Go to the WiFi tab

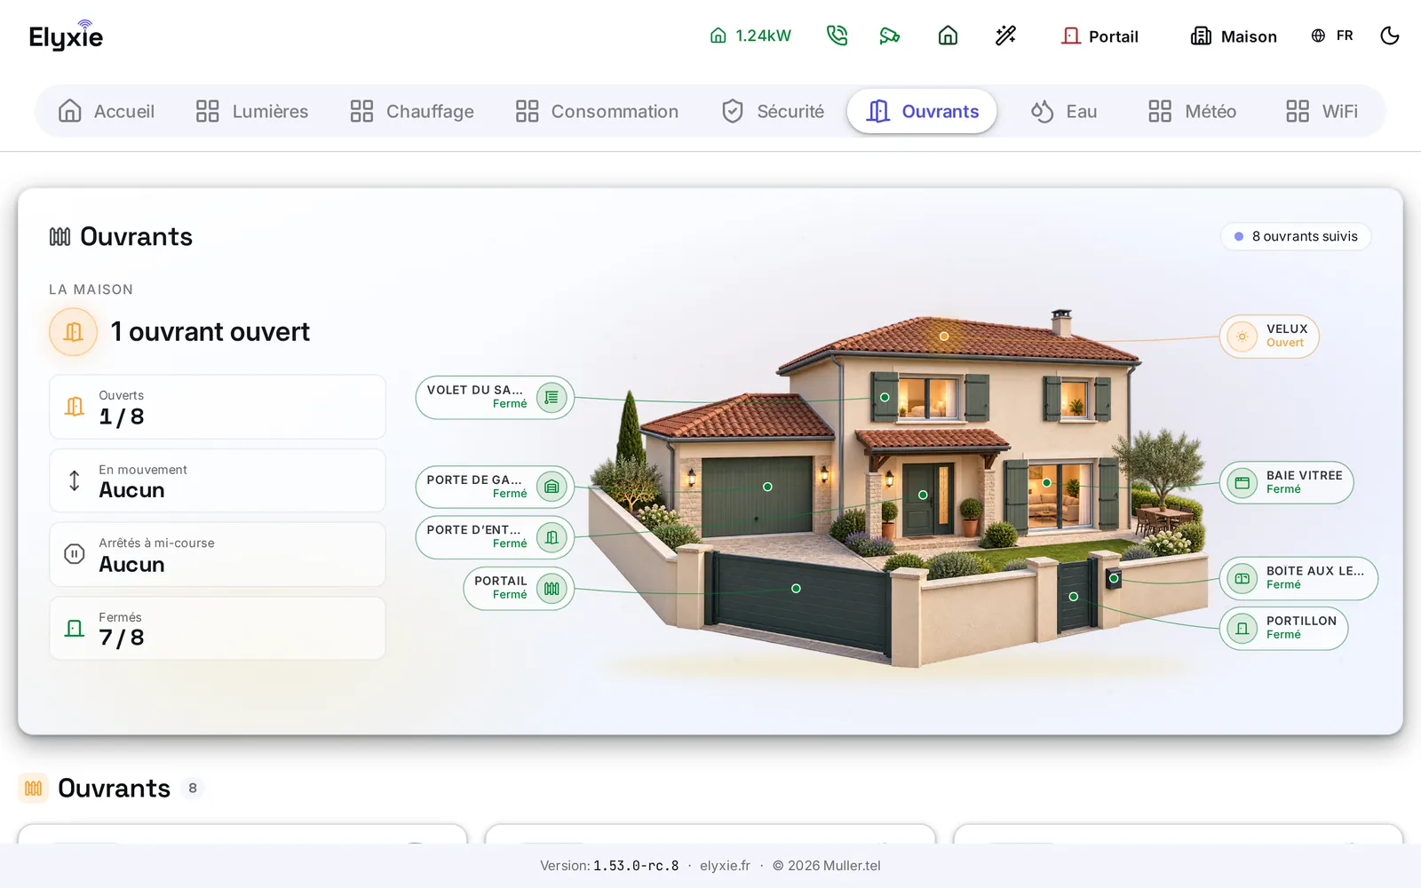(1322, 111)
